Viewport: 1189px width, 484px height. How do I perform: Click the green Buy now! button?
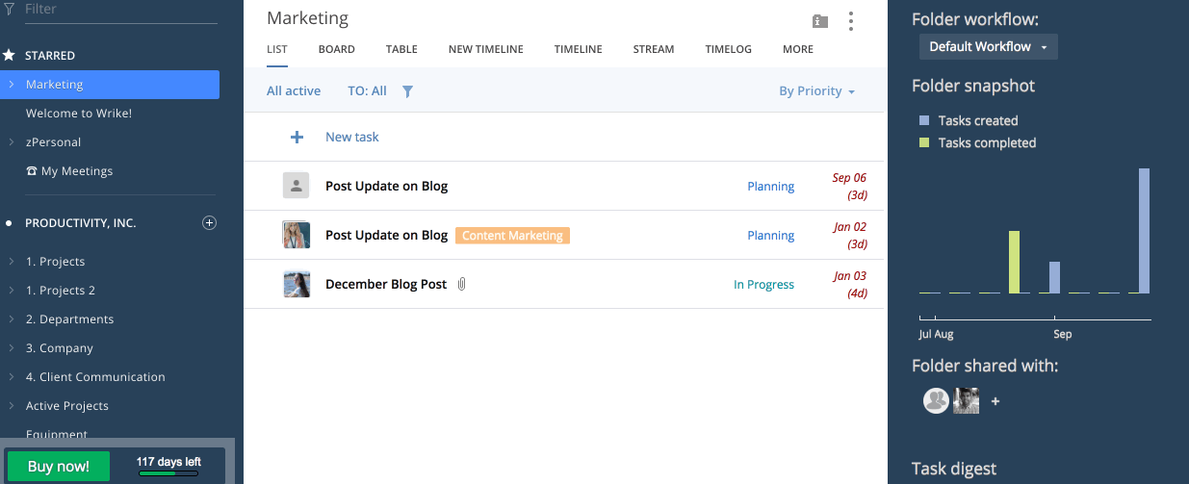(59, 467)
